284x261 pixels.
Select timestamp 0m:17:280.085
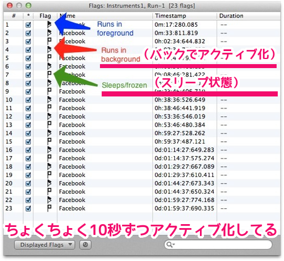point(176,24)
